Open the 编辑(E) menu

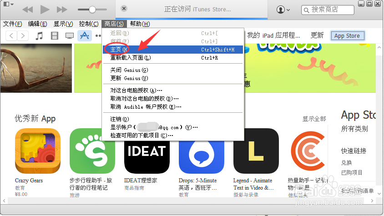click(x=37, y=24)
